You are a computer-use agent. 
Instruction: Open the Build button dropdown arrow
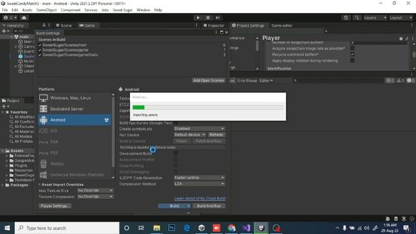188,206
